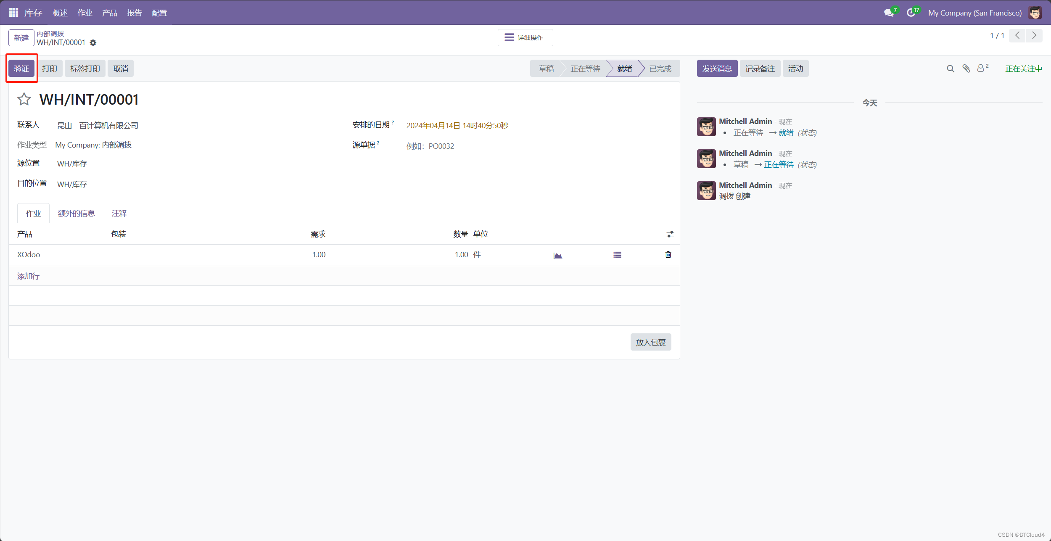The image size is (1051, 541).
Task: Select the 已完成 status stage
Action: tap(660, 69)
